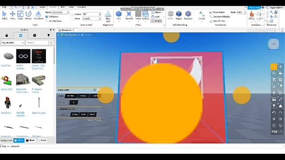This screenshot has width=285, height=160.
Task: Click F3X delete X button
Action: tap(274, 119)
